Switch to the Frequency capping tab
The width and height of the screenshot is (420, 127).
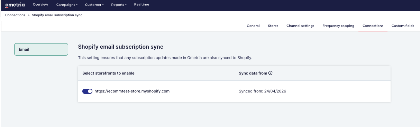(338, 26)
